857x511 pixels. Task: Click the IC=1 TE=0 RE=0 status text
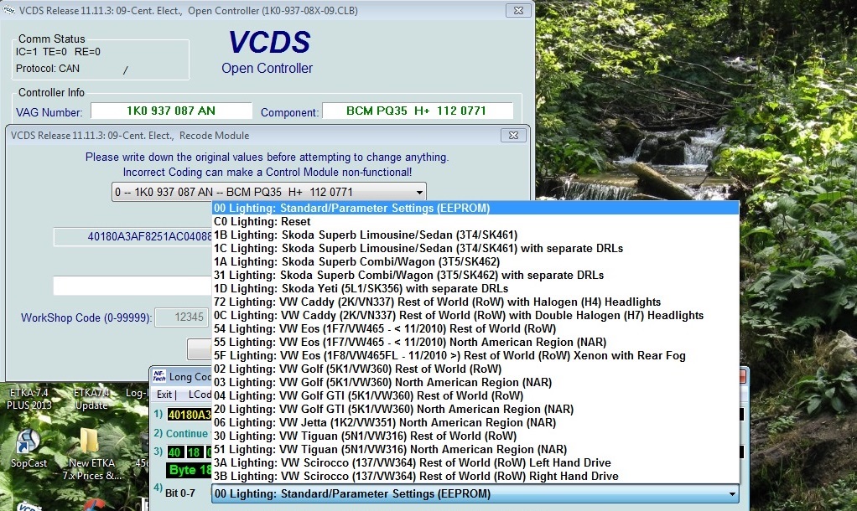click(x=58, y=52)
